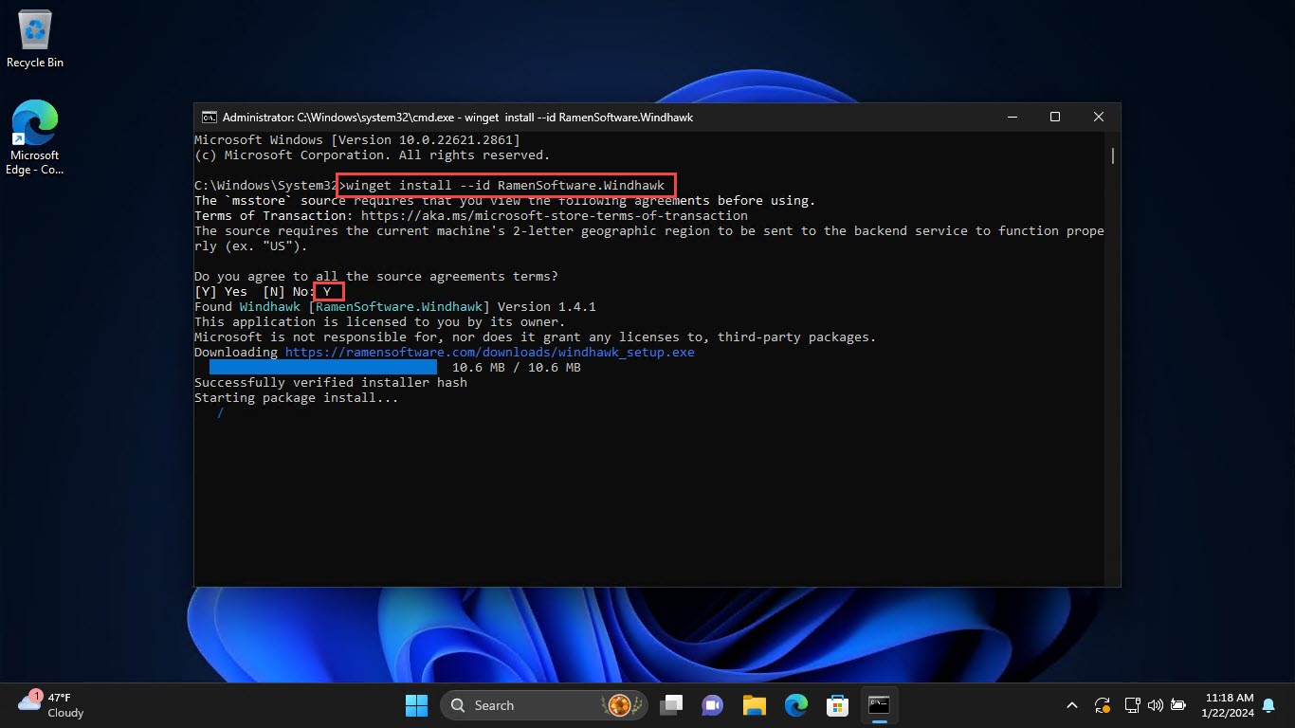This screenshot has height=728, width=1295.
Task: Open the weather widget showing 47°F Cloudy
Action: coord(52,704)
